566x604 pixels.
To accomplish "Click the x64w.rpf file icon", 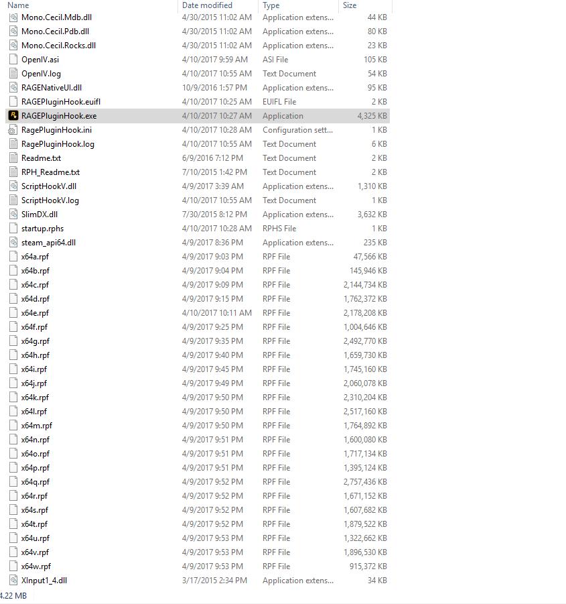I will coord(13,566).
